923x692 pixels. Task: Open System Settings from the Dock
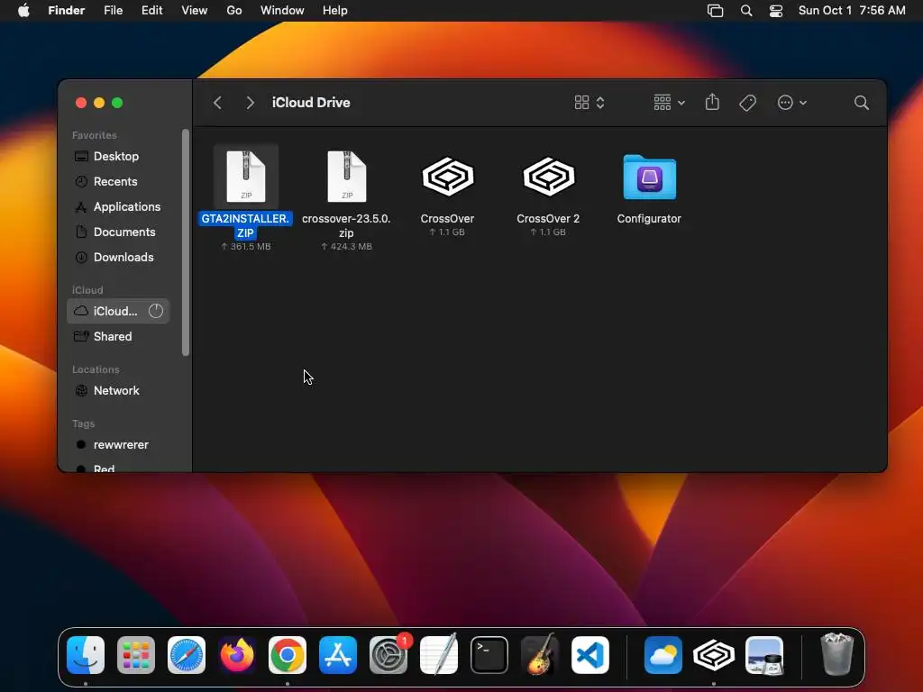(388, 655)
